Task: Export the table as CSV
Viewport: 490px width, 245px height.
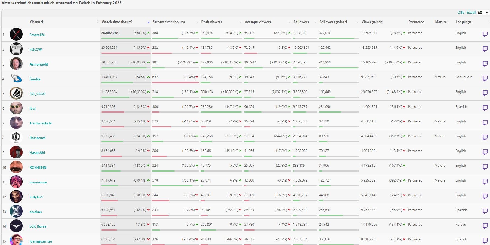Action: [461, 13]
